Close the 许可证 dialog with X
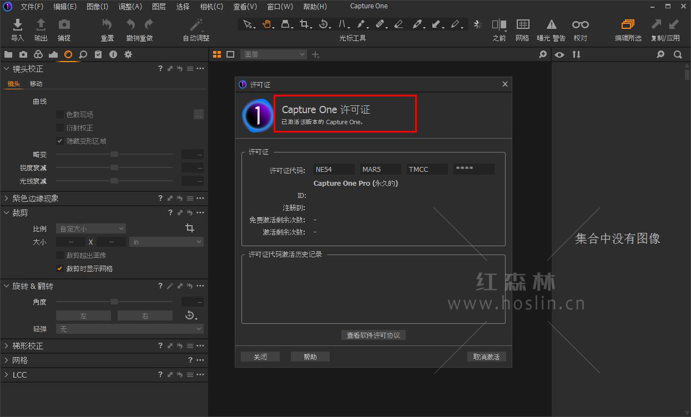The height and width of the screenshot is (417, 691). pos(505,84)
